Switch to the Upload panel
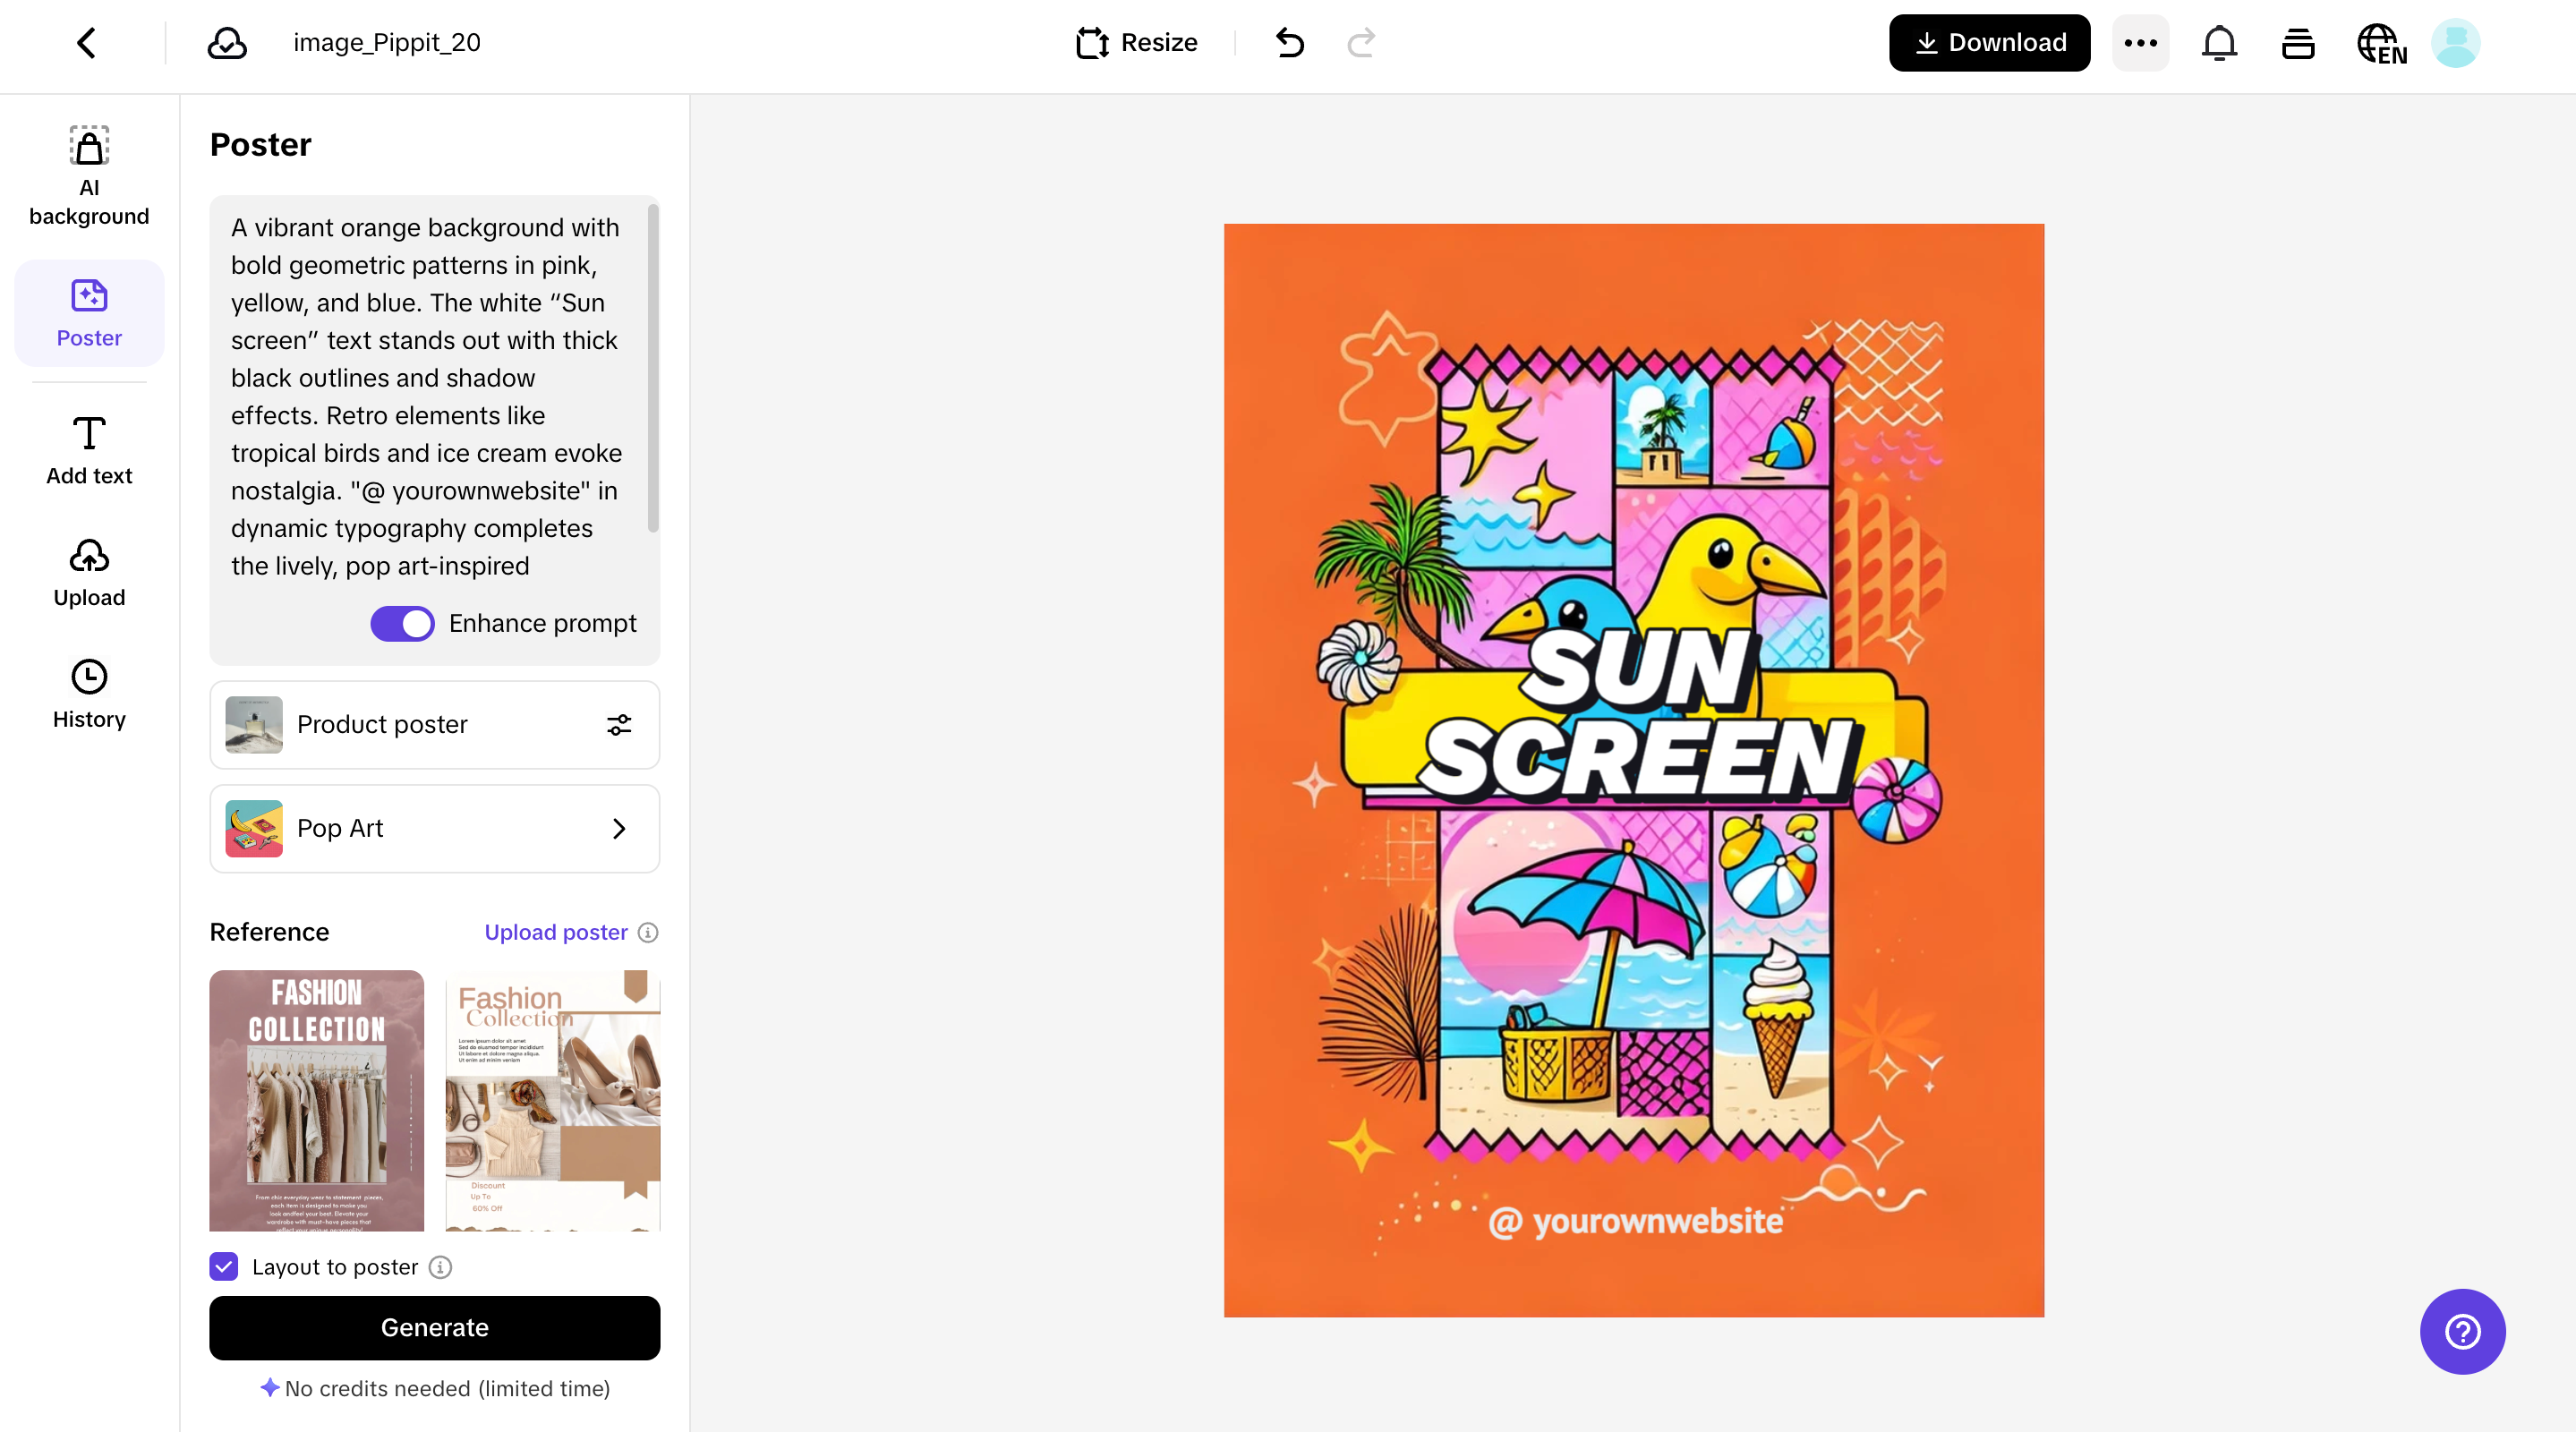2576x1432 pixels. pos(89,572)
